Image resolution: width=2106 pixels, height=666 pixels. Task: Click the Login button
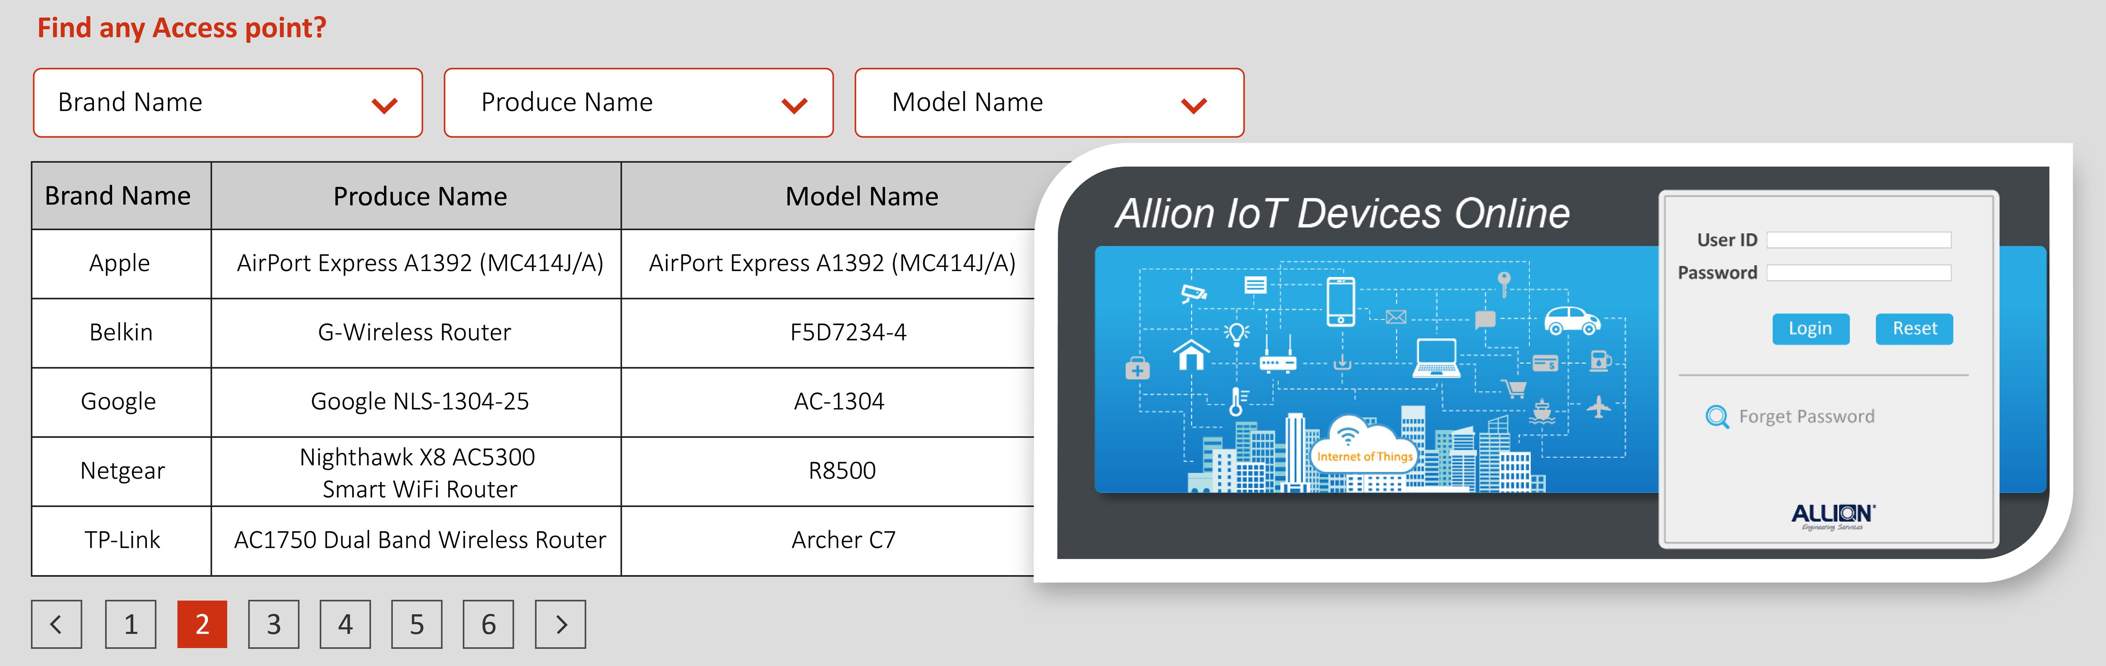[1810, 329]
